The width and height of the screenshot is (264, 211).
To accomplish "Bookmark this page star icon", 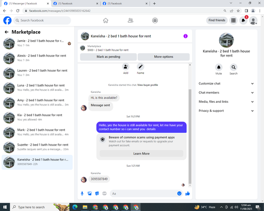I will click(x=238, y=11).
